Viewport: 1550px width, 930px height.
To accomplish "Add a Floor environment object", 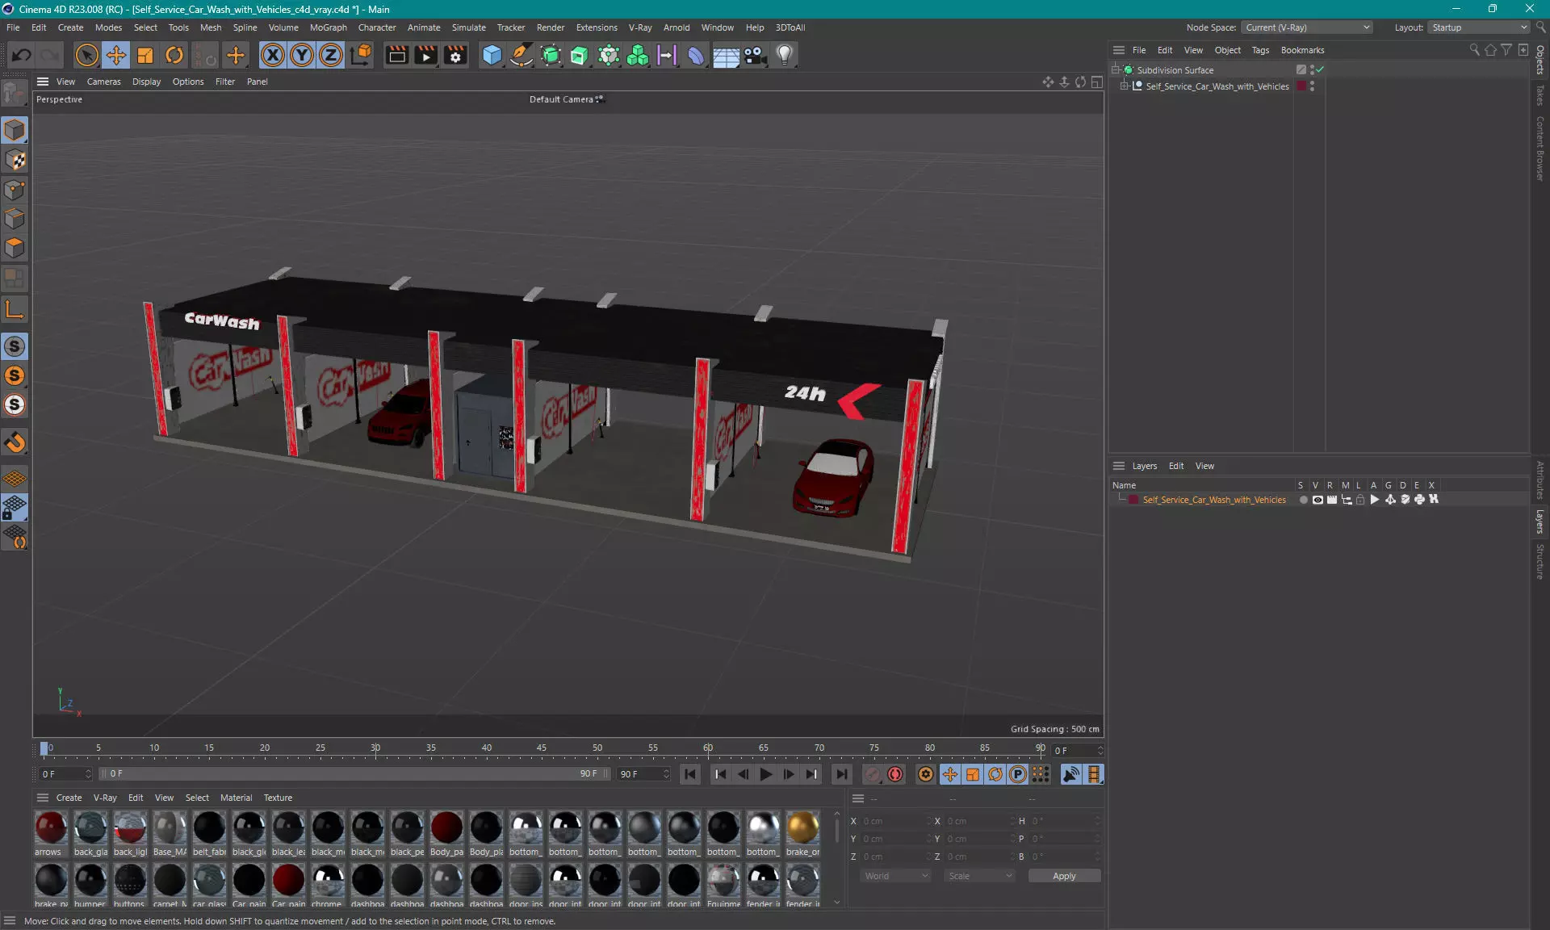I will [x=726, y=55].
